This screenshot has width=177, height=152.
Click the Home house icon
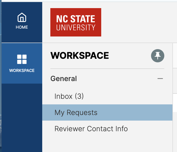coord(22,18)
